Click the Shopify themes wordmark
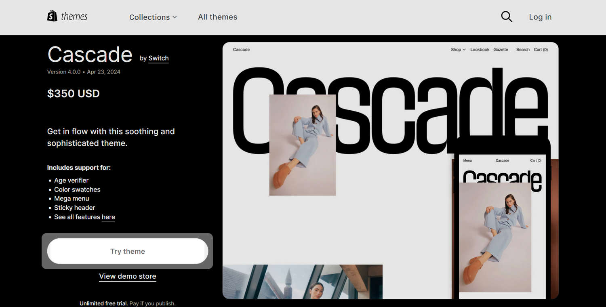606x307 pixels. pos(74,17)
